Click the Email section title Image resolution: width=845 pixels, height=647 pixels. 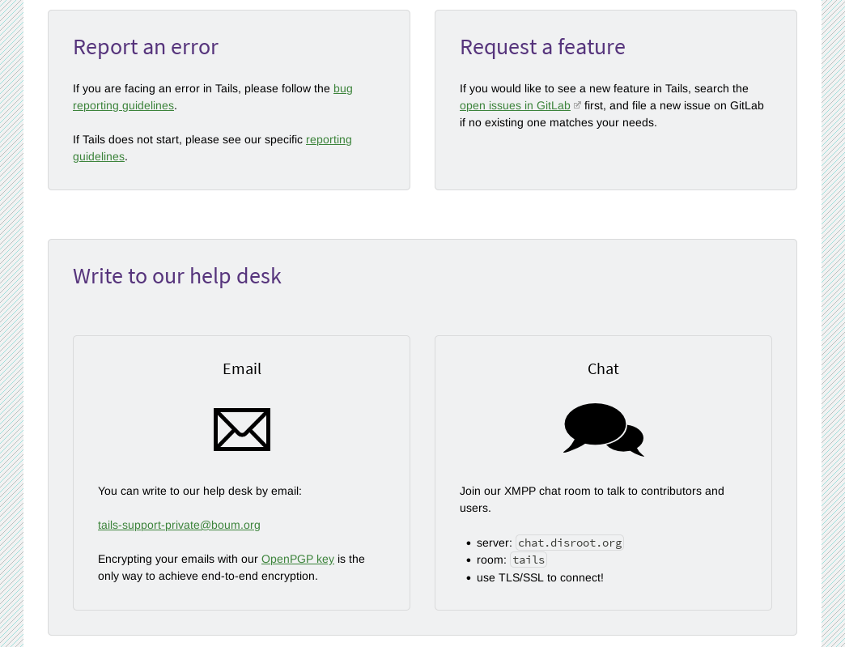[x=242, y=368]
